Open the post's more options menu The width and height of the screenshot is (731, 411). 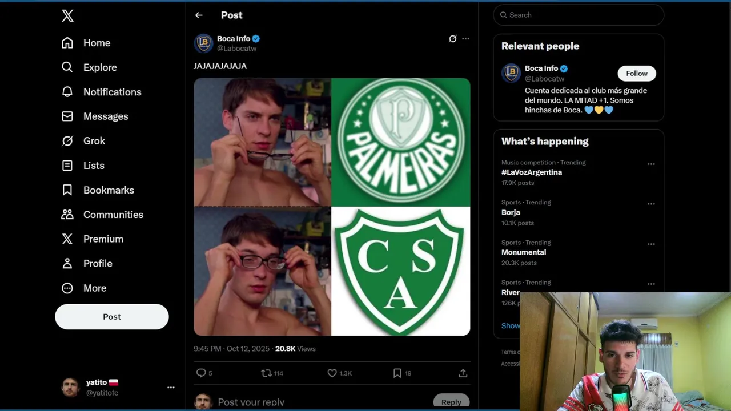click(465, 39)
